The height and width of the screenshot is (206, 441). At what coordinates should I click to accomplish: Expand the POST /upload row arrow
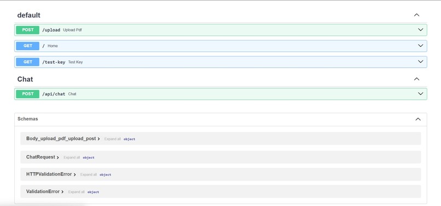(420, 30)
